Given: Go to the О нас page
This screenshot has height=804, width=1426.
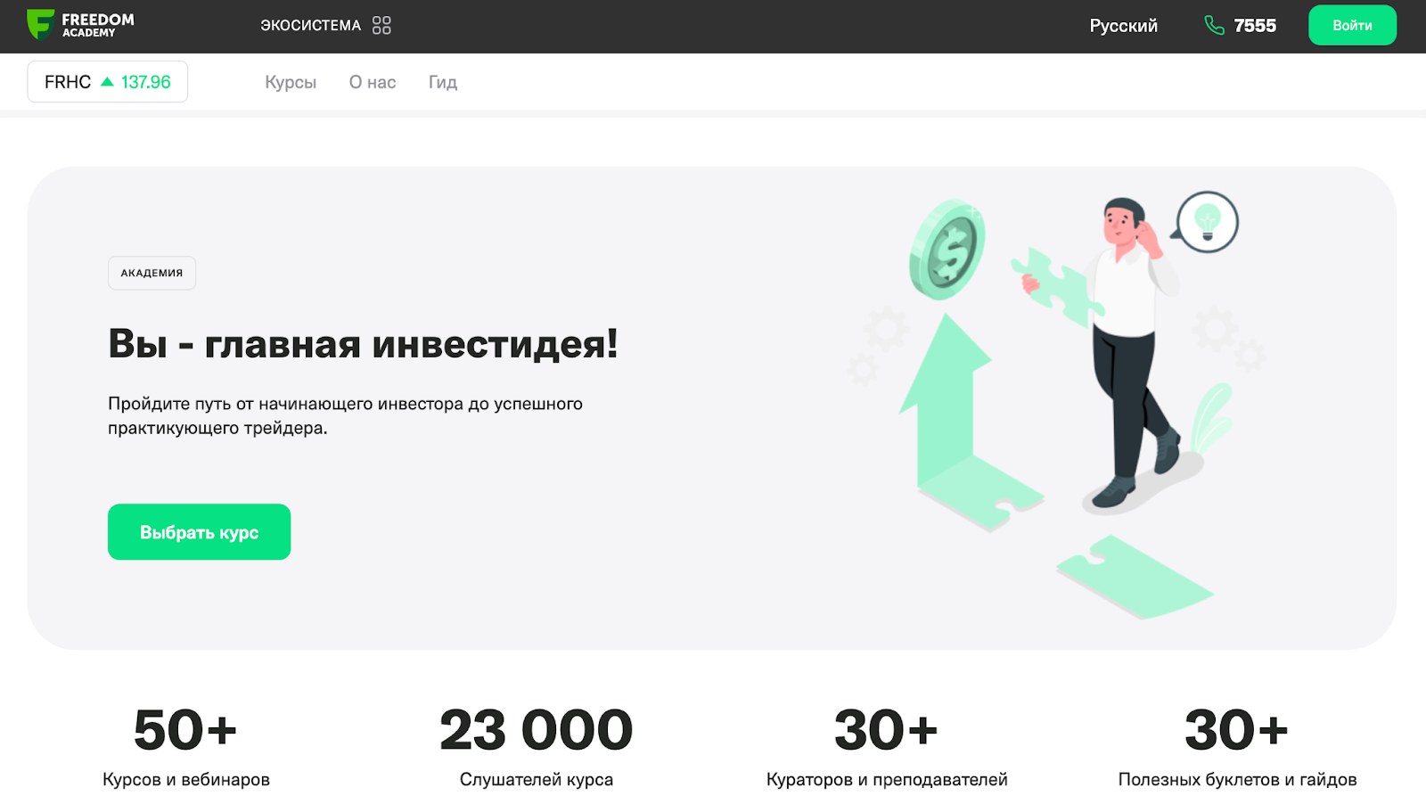Looking at the screenshot, I should tap(373, 82).
